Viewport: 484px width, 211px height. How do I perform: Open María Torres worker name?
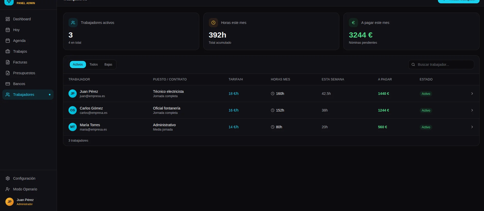click(90, 125)
